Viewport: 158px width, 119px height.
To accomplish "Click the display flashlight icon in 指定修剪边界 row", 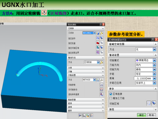I will tap(101, 52).
